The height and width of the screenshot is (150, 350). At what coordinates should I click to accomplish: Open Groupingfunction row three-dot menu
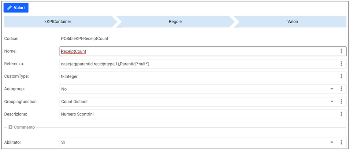[x=341, y=101]
